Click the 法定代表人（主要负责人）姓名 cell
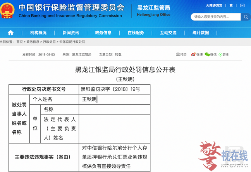Screen dimensions: 251x172 coord(60,129)
